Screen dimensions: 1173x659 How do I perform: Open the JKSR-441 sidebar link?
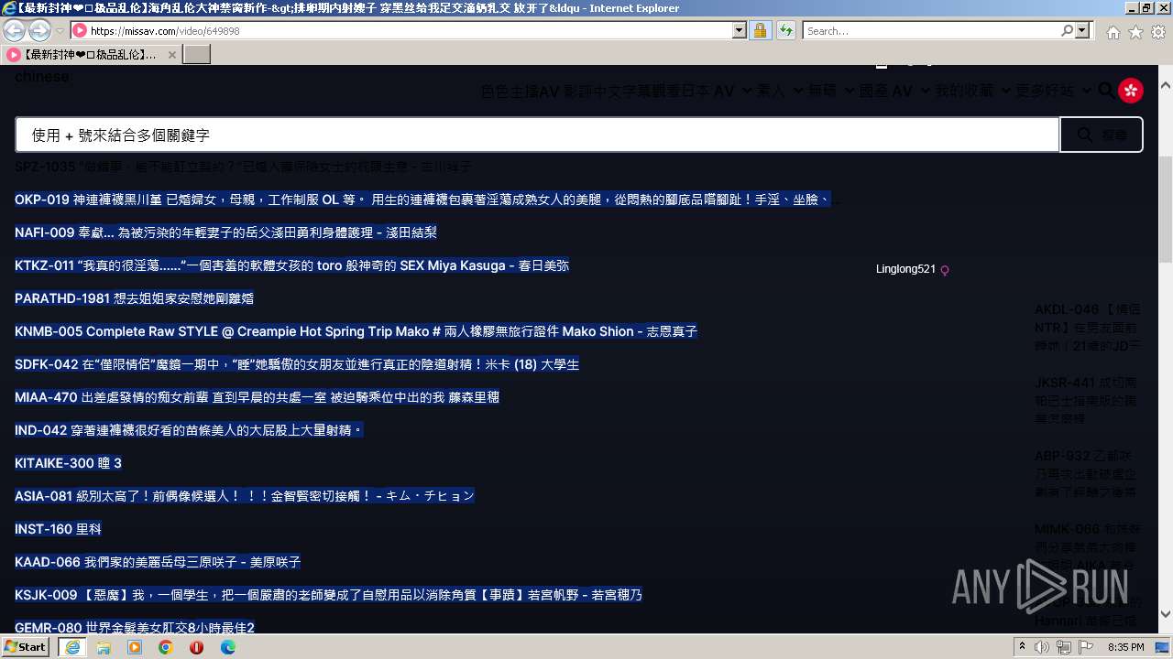tap(1088, 400)
